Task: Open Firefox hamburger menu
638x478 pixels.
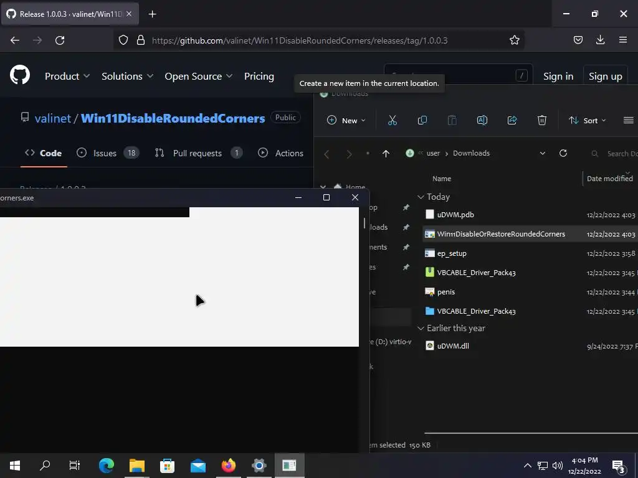Action: click(x=623, y=40)
